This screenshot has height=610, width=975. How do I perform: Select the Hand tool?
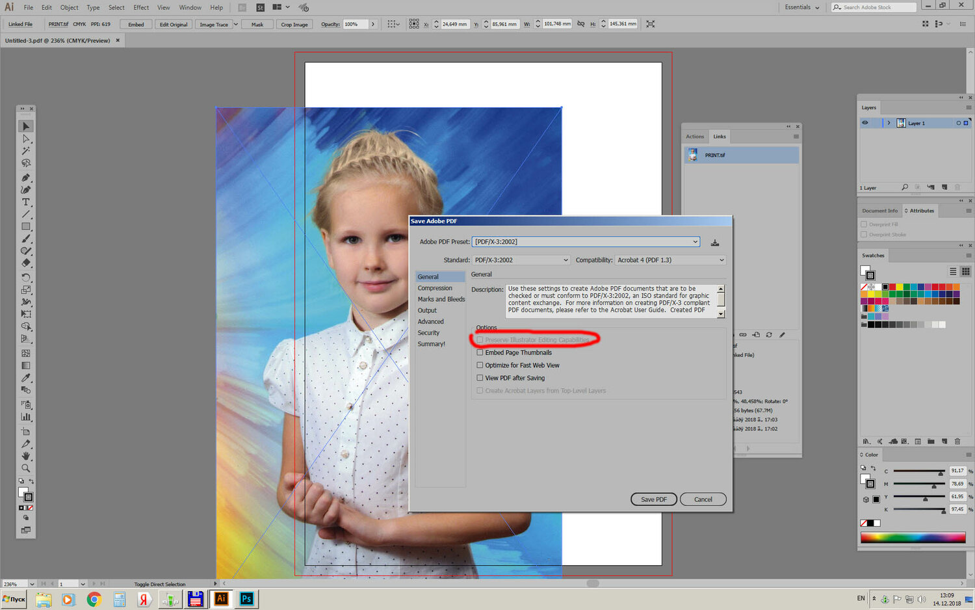pyautogui.click(x=26, y=456)
